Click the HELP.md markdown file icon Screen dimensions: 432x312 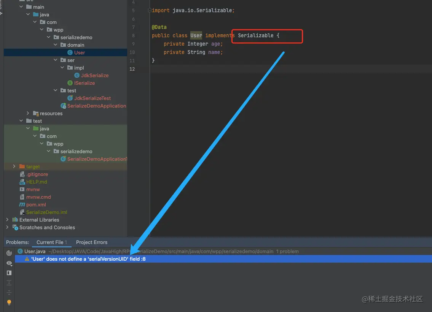(22, 182)
